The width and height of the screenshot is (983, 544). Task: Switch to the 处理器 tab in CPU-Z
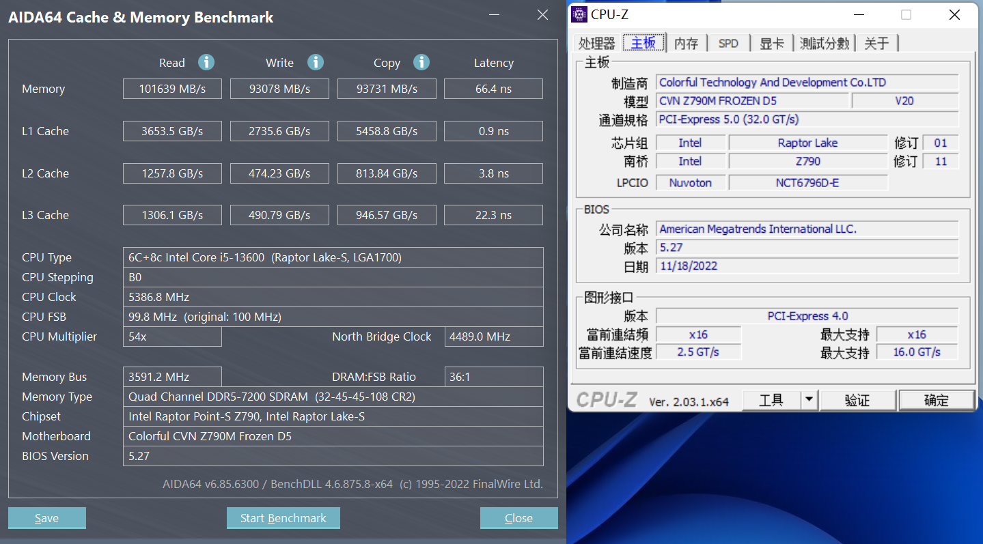(597, 43)
